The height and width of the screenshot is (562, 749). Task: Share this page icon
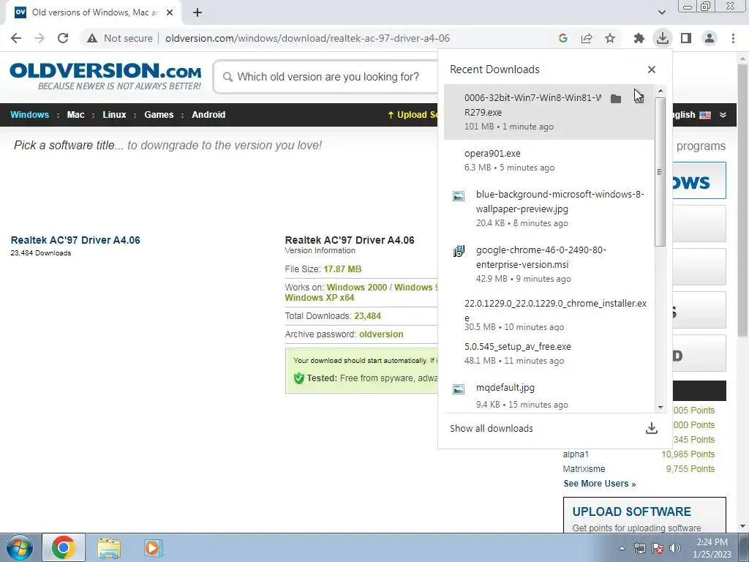587,38
